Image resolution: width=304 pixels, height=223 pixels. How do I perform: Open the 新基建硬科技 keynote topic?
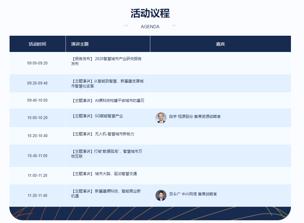pos(106,193)
